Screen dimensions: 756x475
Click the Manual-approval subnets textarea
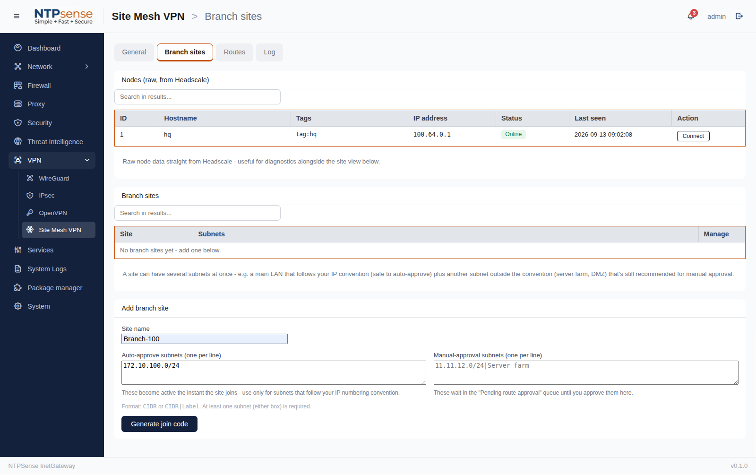[x=586, y=372]
